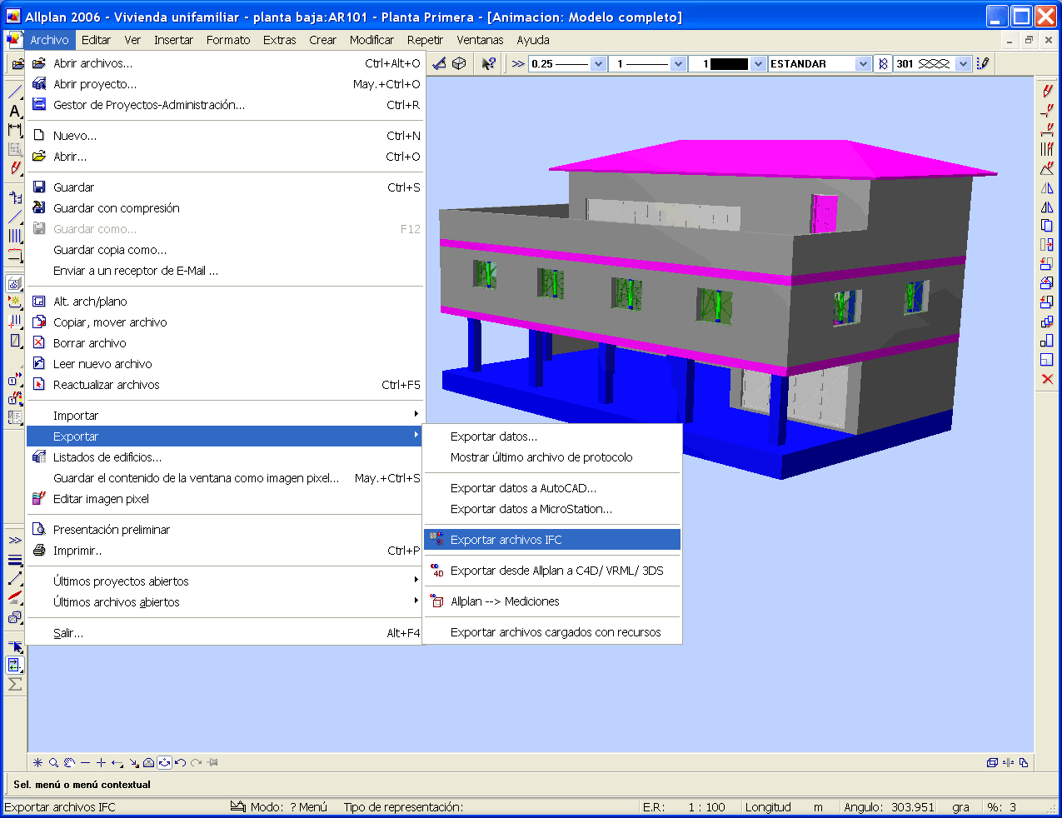Click the 'Gestor de Proyectos' icon
Screen dimensions: 1062x818
[x=39, y=105]
